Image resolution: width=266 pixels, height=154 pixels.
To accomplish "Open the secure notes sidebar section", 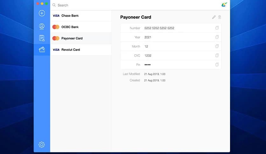I will point(42,38).
